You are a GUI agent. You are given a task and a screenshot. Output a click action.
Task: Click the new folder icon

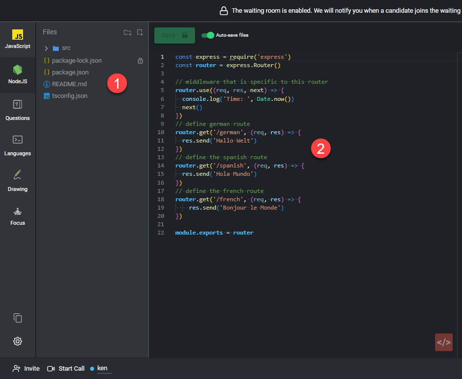(127, 32)
